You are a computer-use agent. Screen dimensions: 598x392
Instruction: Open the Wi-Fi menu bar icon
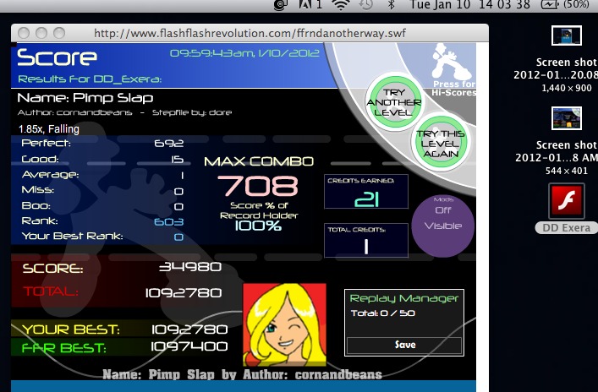click(341, 5)
